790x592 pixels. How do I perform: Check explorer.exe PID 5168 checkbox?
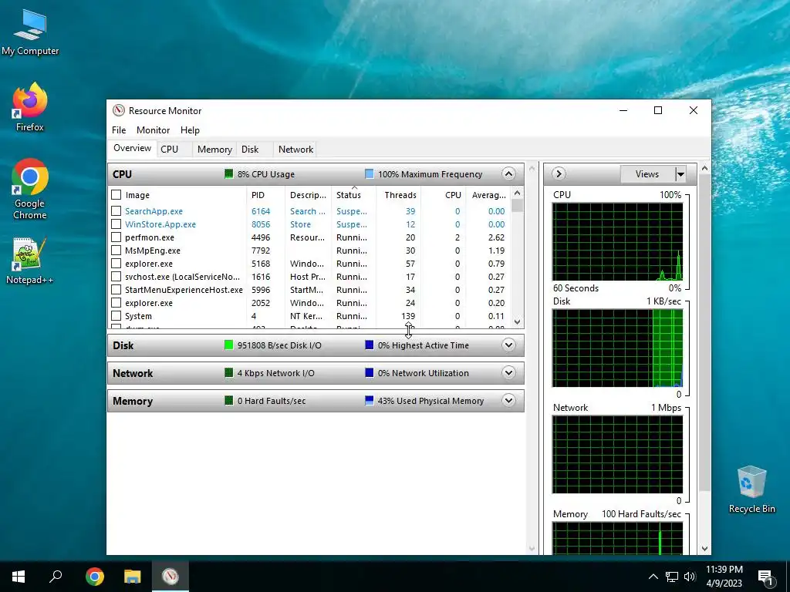(116, 264)
